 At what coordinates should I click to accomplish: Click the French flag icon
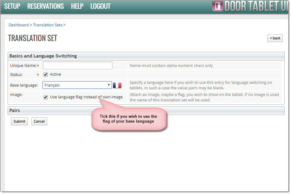click(117, 85)
